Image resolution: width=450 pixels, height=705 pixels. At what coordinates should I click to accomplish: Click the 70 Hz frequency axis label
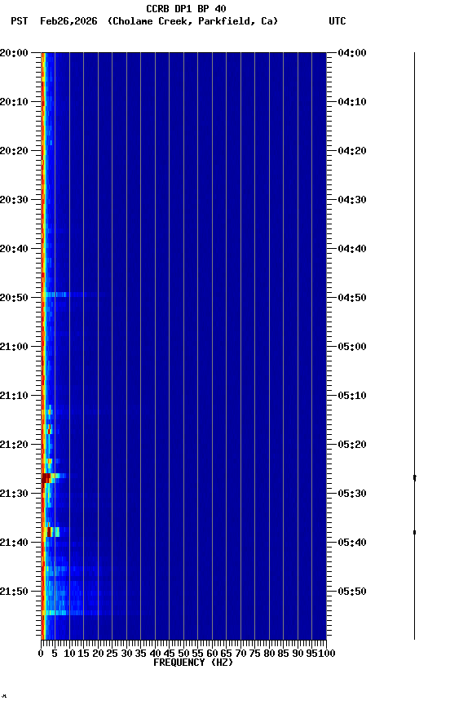point(240,654)
